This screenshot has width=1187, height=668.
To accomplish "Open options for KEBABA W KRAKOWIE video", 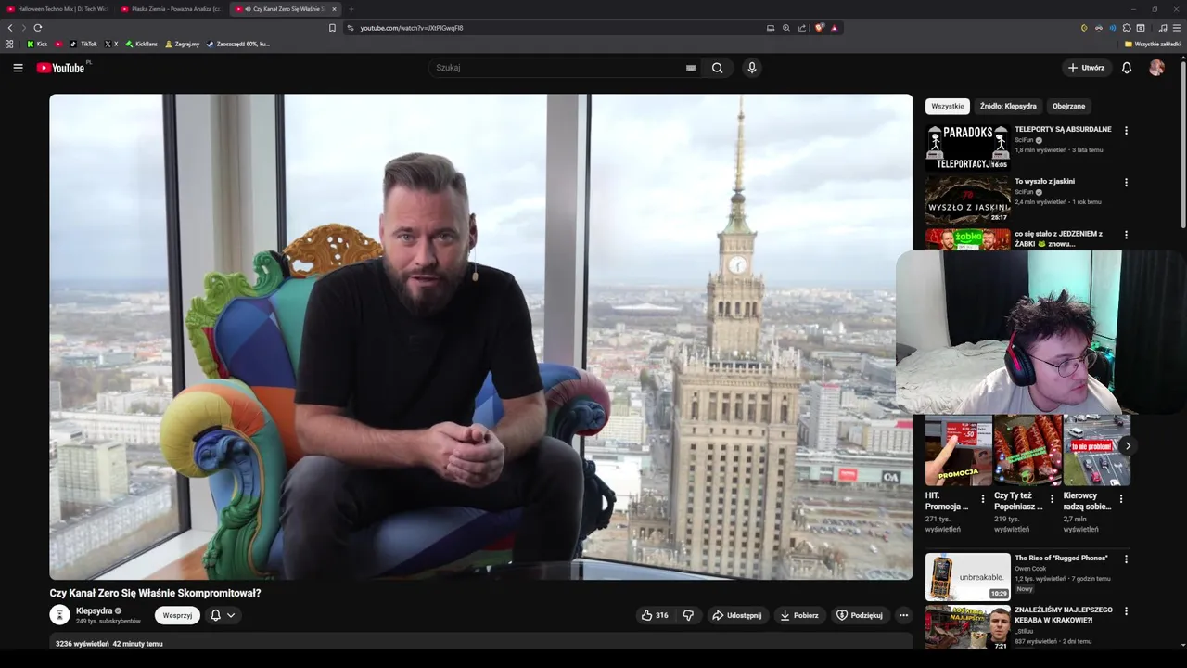I will click(1126, 611).
